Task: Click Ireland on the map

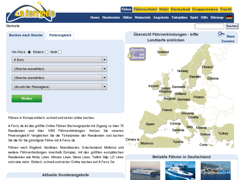Action: 154,86
